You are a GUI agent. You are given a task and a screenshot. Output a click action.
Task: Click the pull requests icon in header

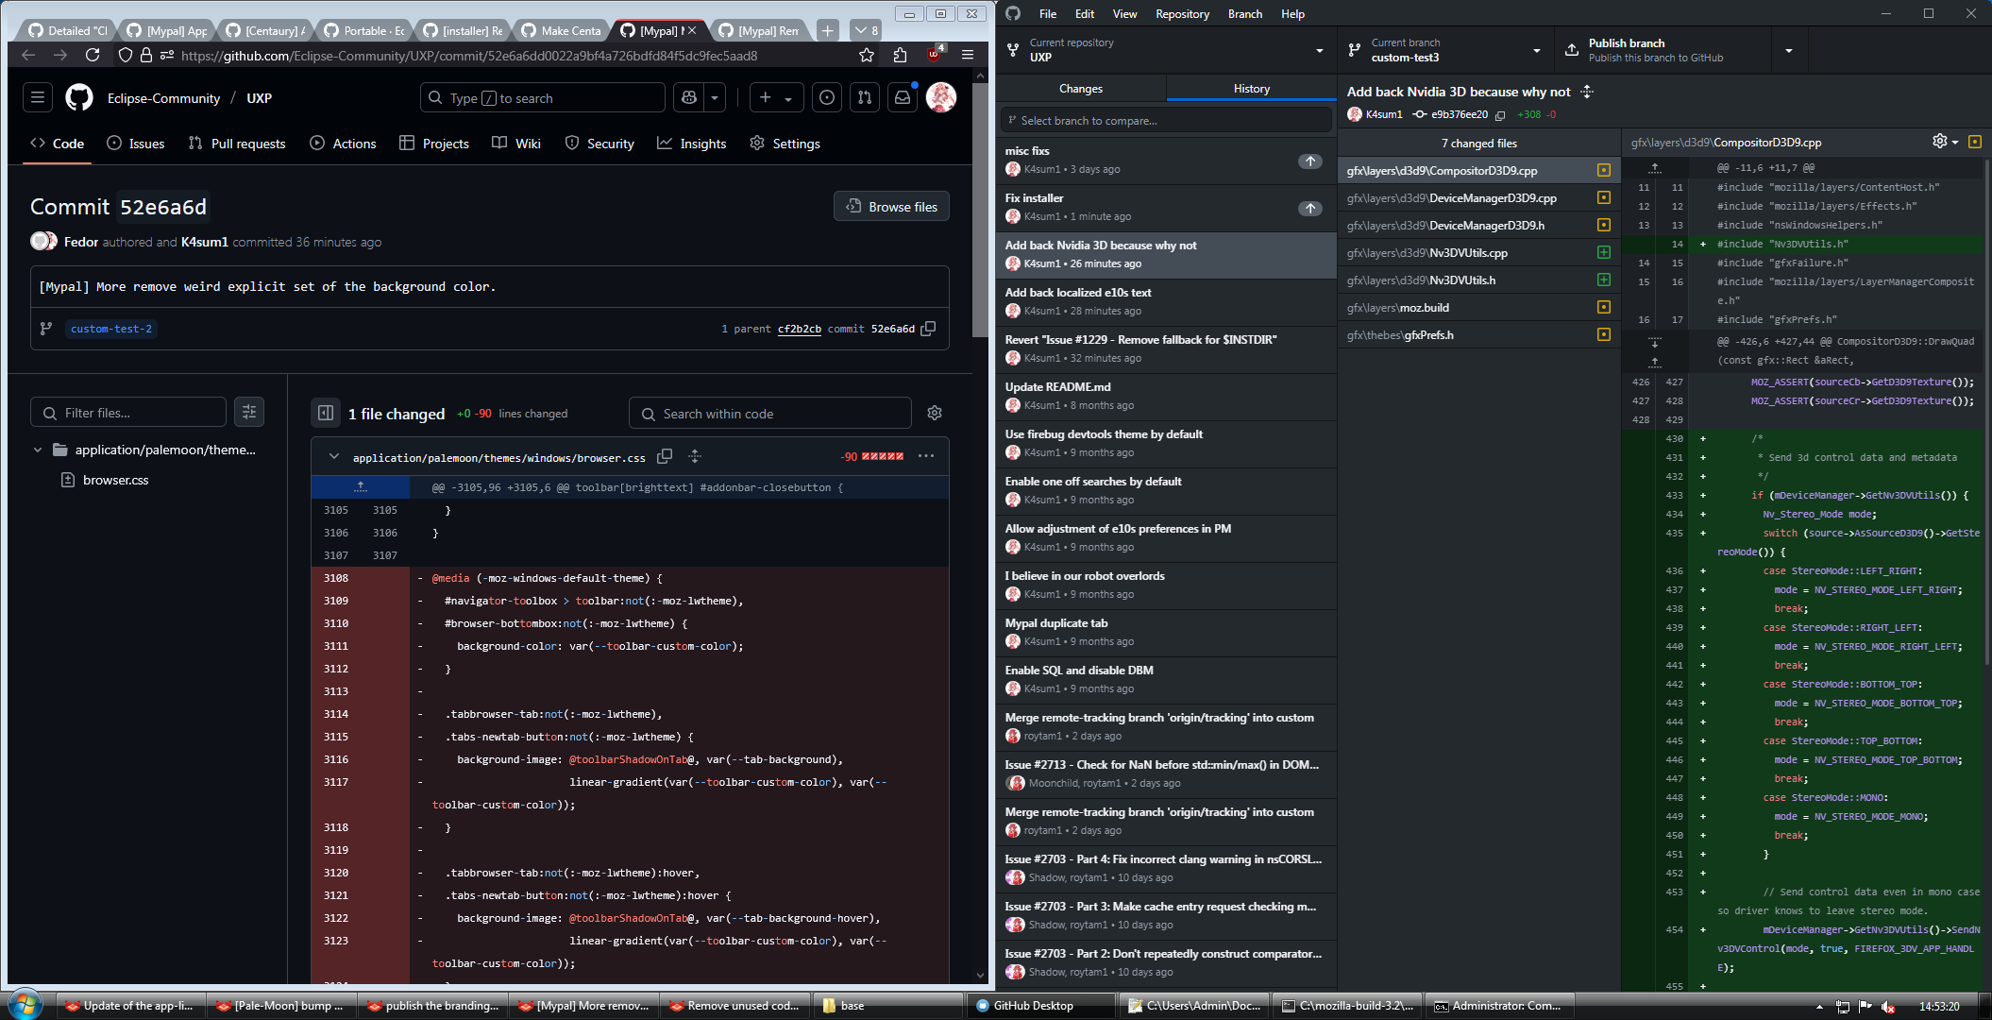(x=864, y=97)
